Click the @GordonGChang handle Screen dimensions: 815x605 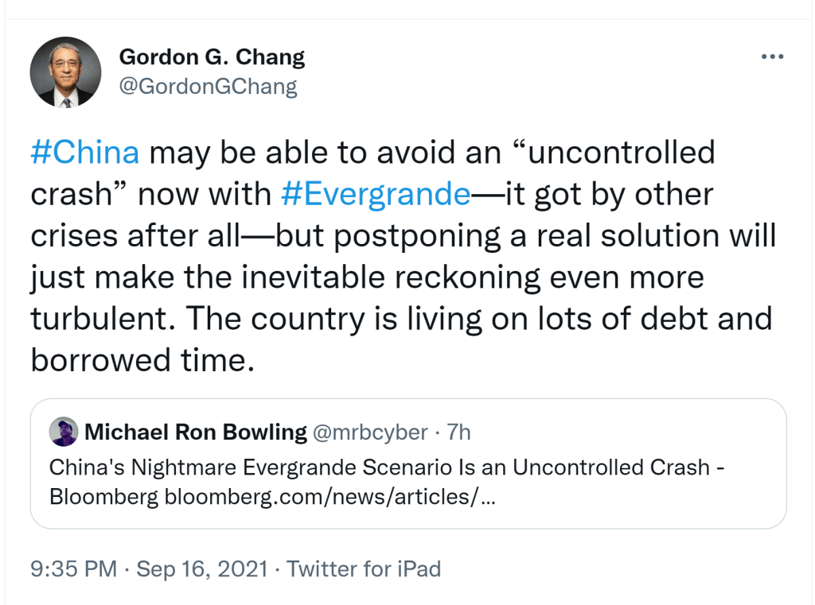pyautogui.click(x=208, y=86)
